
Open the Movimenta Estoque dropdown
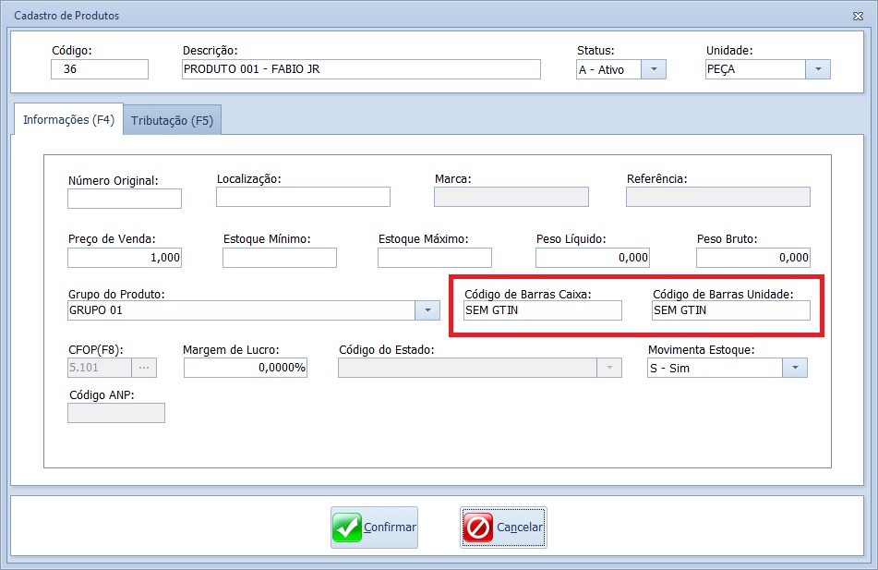pos(794,368)
